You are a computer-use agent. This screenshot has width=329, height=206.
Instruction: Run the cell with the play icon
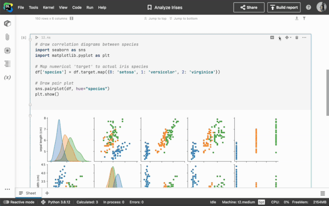point(37,37)
